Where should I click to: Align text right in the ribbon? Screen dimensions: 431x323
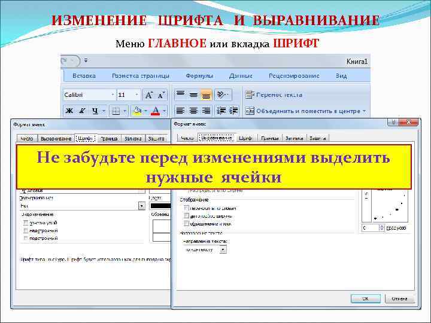click(x=206, y=111)
